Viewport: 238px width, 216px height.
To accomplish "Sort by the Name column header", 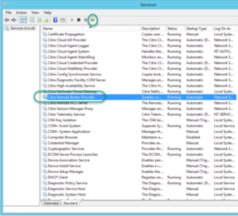I will [x=90, y=28].
